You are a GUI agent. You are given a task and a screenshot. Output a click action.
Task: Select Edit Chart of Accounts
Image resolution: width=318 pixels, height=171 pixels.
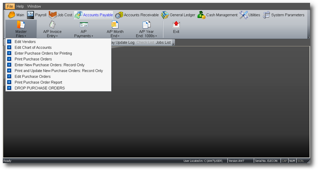(x=58, y=48)
